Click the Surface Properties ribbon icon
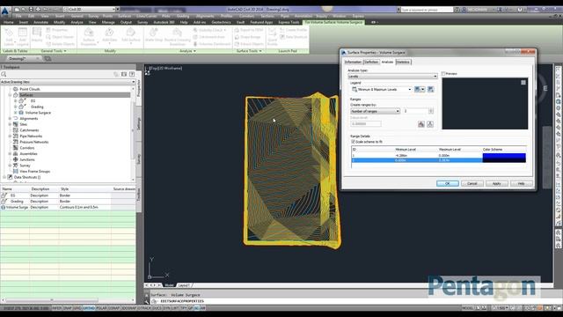 point(89,33)
